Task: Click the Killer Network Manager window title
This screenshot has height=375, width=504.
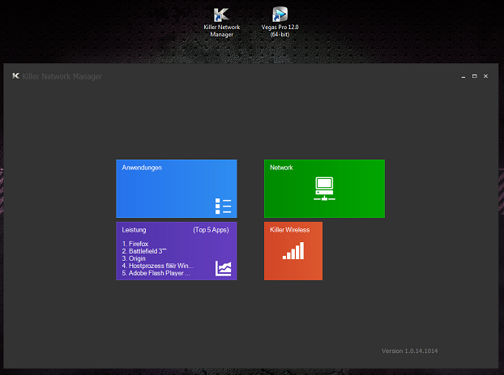Action: pos(62,76)
